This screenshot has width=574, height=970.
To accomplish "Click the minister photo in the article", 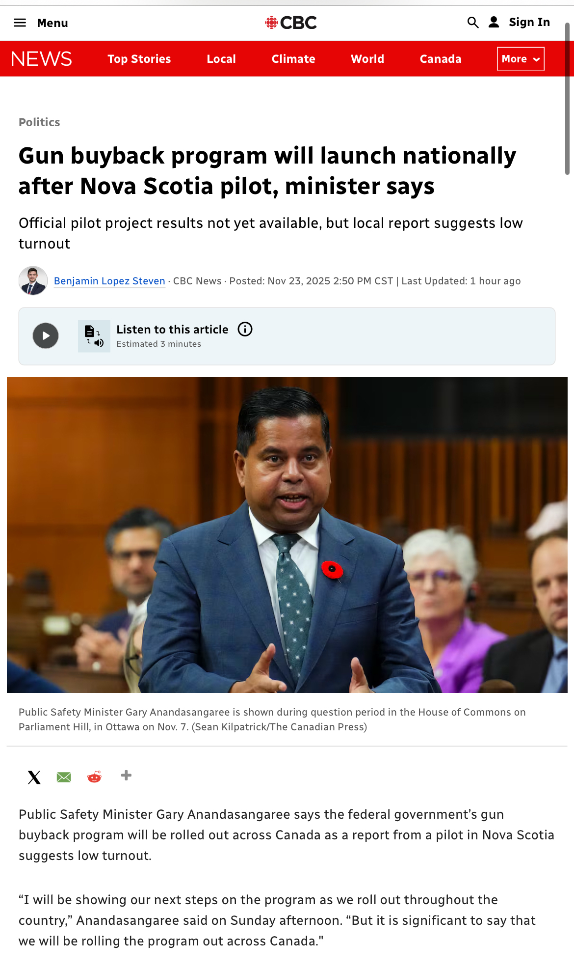I will [287, 535].
